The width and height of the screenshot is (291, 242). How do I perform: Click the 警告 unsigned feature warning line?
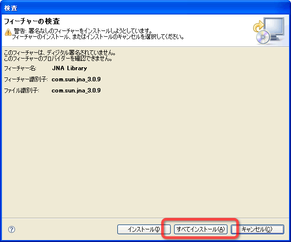coord(83,31)
